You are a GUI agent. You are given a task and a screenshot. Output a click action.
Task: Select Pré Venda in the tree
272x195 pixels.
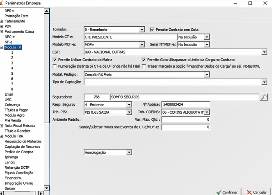click(13, 120)
